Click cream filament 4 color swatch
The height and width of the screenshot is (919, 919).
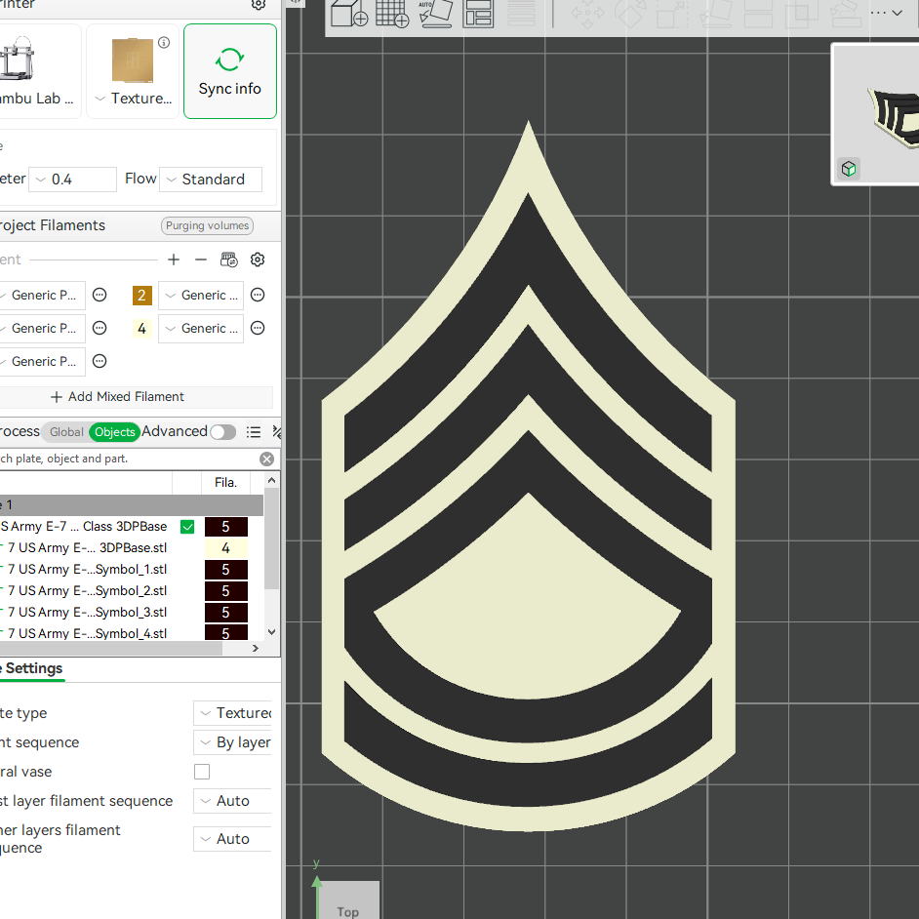point(141,329)
